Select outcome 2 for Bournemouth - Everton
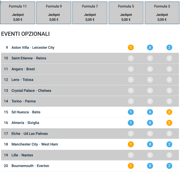 (x=169, y=166)
